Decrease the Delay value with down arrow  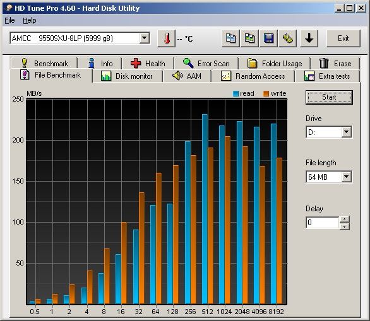(x=345, y=226)
